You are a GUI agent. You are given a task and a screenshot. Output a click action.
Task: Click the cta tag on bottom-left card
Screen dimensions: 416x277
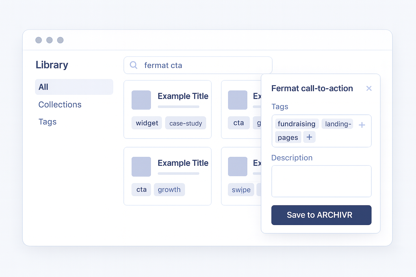pyautogui.click(x=141, y=190)
